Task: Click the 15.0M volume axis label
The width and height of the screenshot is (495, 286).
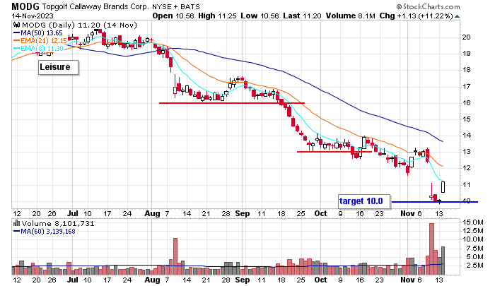Action: [473, 222]
